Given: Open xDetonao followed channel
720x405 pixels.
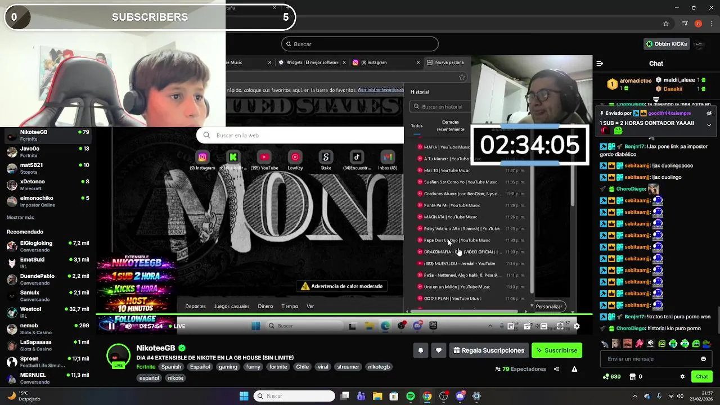Looking at the screenshot, I should [x=48, y=184].
